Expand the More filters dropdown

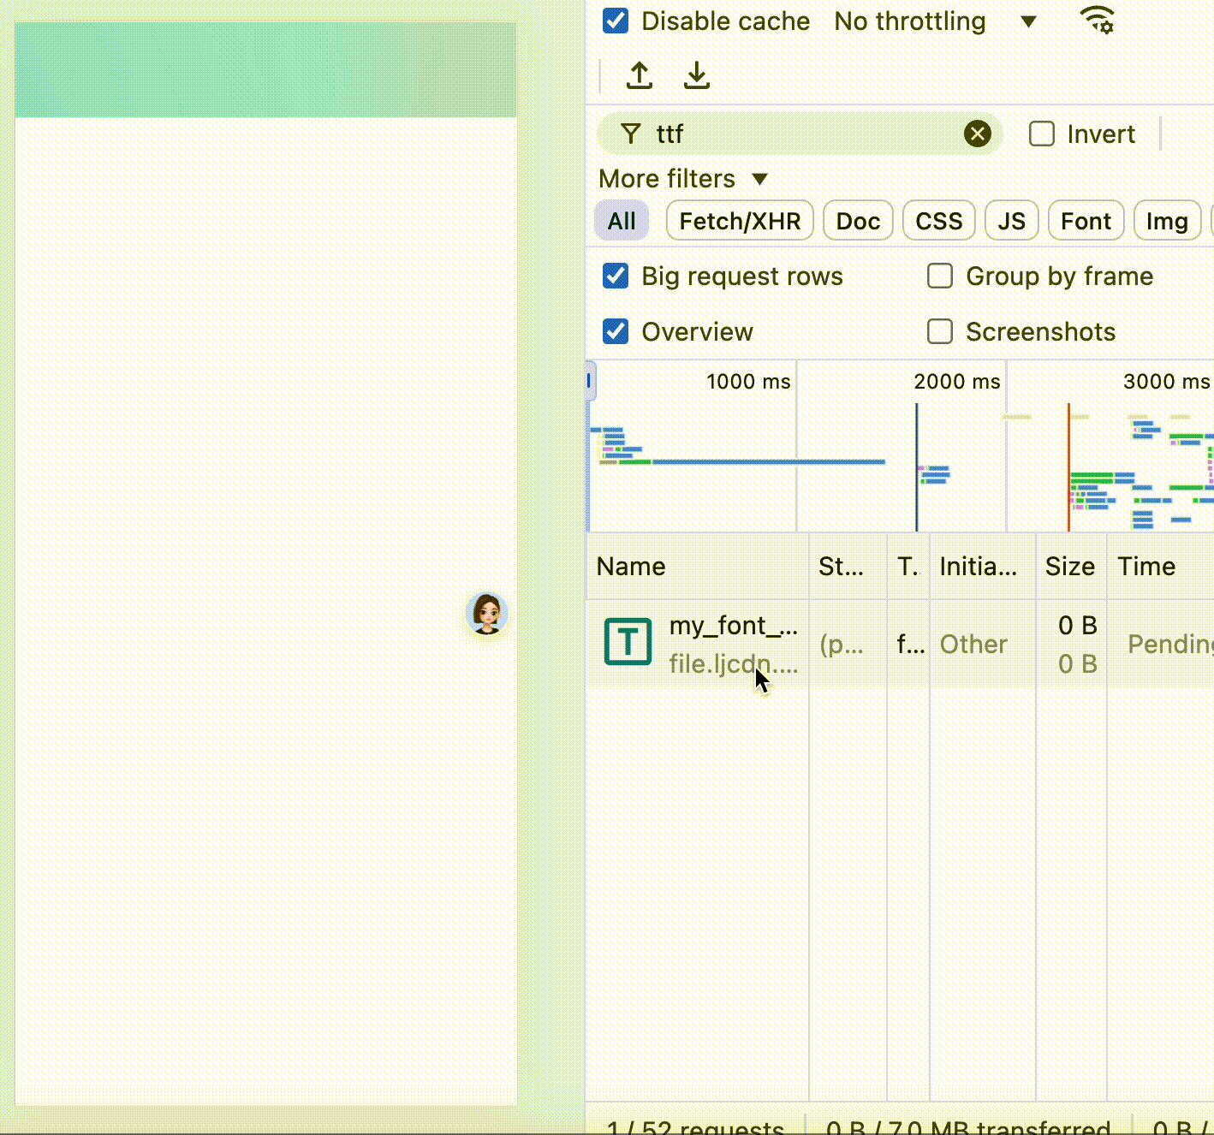[683, 179]
